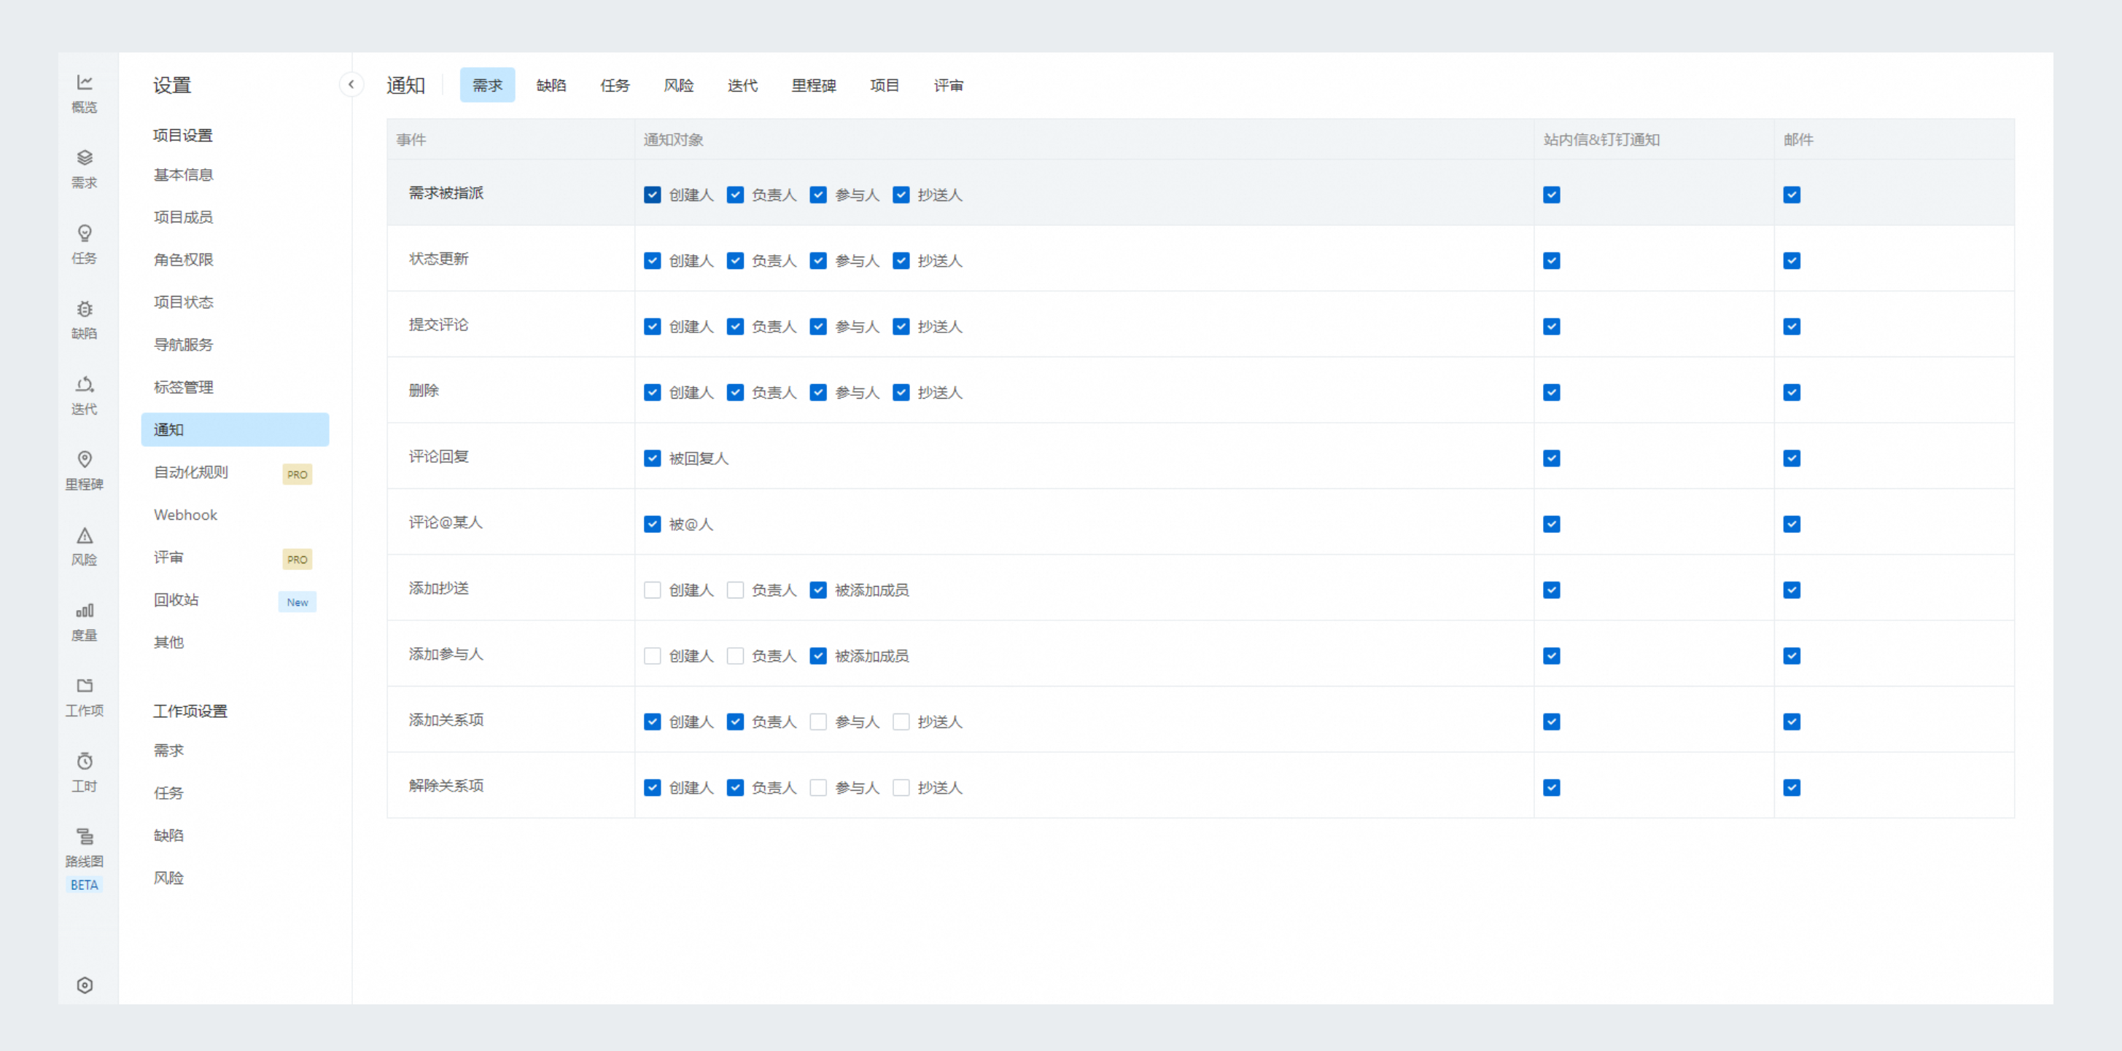Click the 添加关系项 event name
Image resolution: width=2122 pixels, height=1051 pixels.
pyautogui.click(x=446, y=720)
